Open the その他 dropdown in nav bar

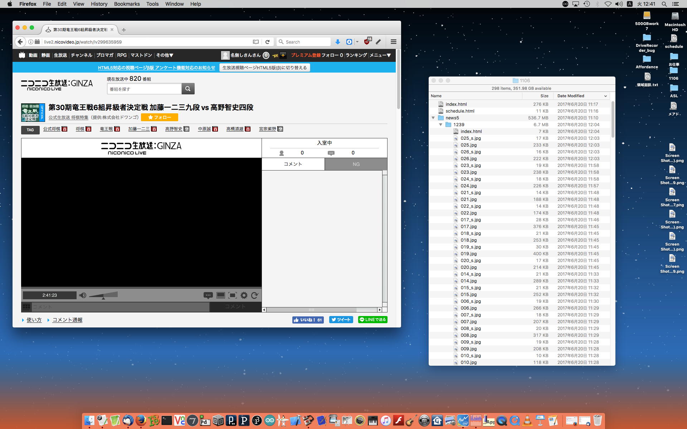tap(165, 55)
